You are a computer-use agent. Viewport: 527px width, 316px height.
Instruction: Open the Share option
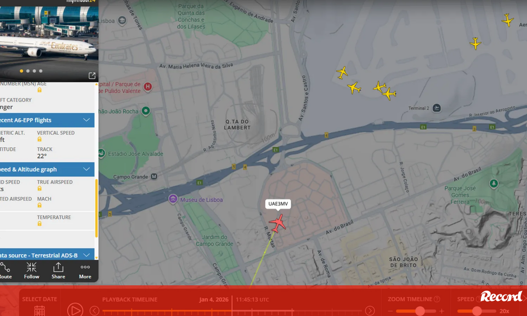(58, 271)
